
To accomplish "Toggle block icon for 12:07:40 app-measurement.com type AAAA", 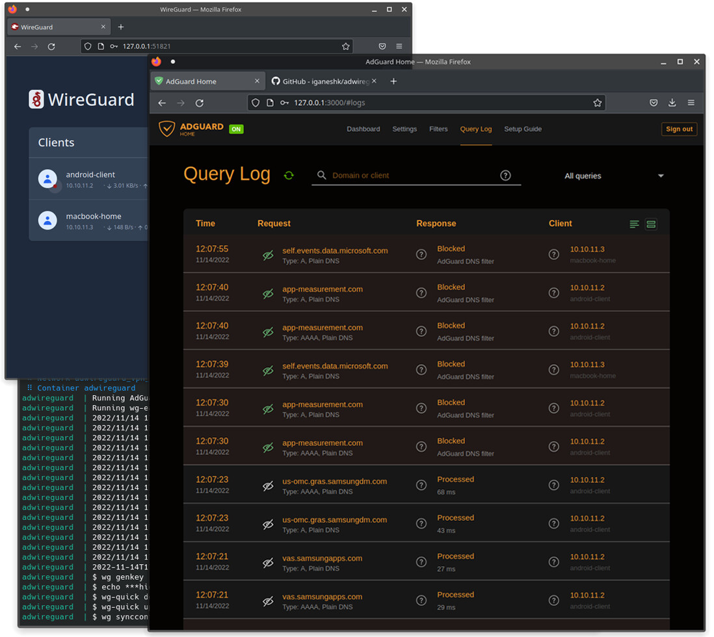I will pyautogui.click(x=268, y=332).
